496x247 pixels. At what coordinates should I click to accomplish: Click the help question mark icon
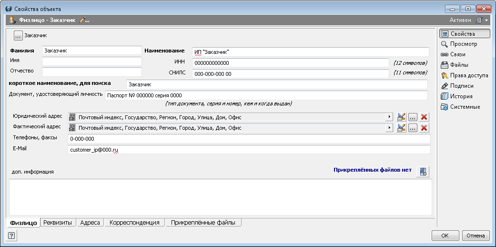(x=11, y=235)
